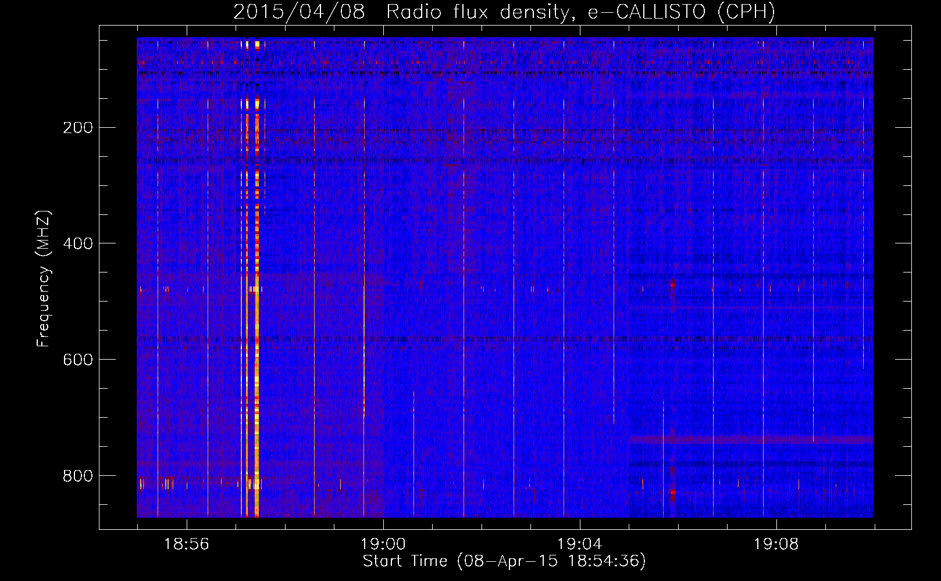Click the 800 frequency tick label
Screen dimensions: 941x581
click(78, 476)
